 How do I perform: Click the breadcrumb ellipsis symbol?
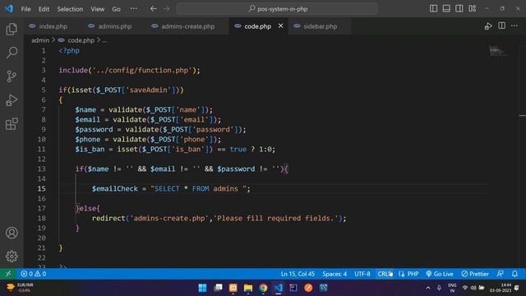pyautogui.click(x=104, y=40)
